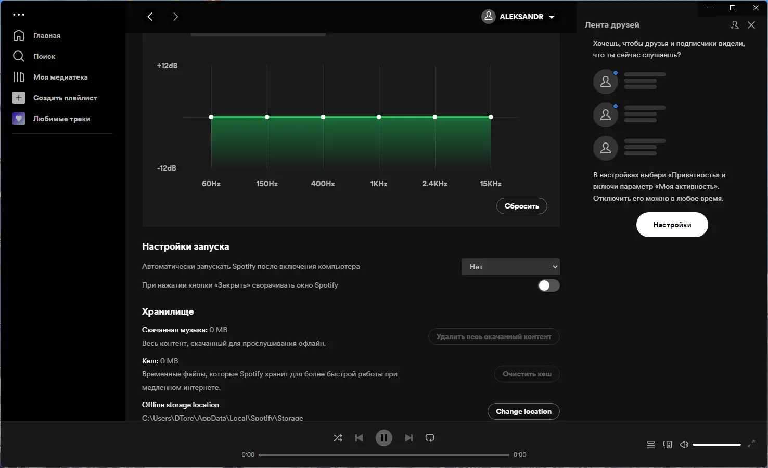
Task: Open the autostart dropdown showing Нет
Action: point(510,267)
